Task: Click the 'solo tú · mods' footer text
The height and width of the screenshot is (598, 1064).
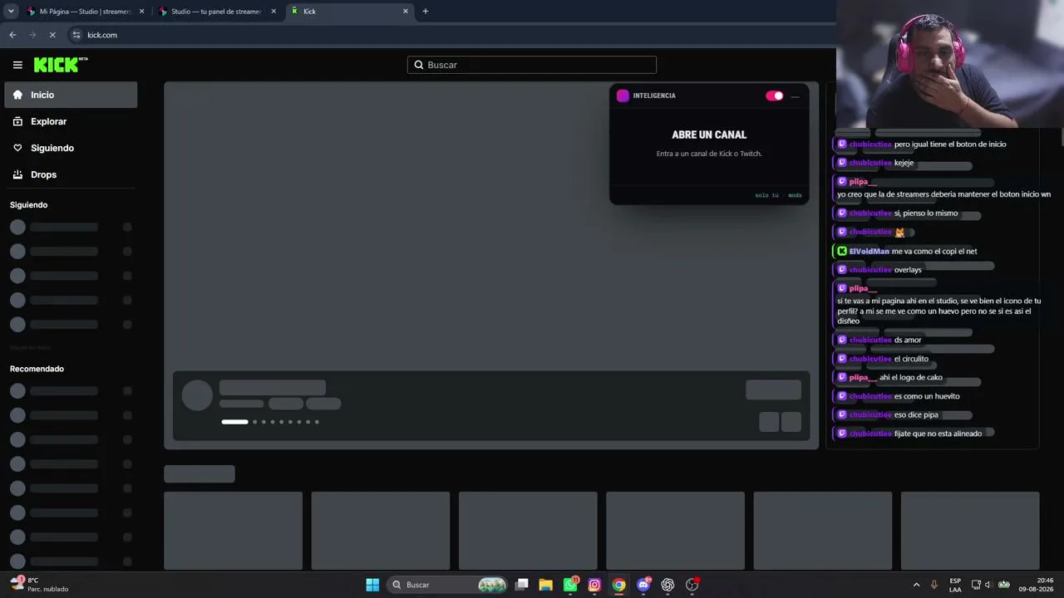Action: 778,196
